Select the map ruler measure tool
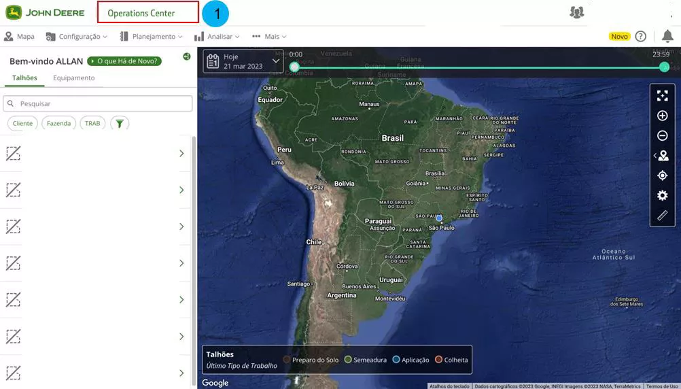This screenshot has height=389, width=681. click(x=663, y=215)
